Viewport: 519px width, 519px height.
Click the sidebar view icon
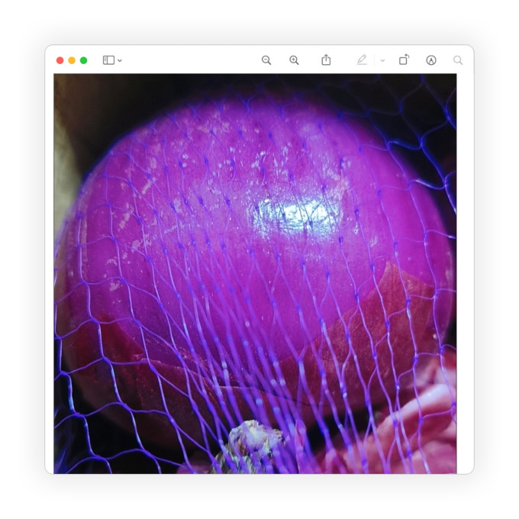108,60
